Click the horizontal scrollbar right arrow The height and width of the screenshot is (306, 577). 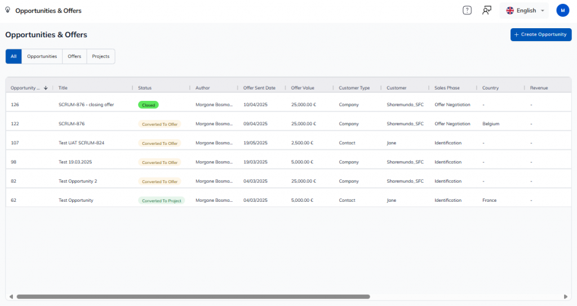click(x=566, y=296)
